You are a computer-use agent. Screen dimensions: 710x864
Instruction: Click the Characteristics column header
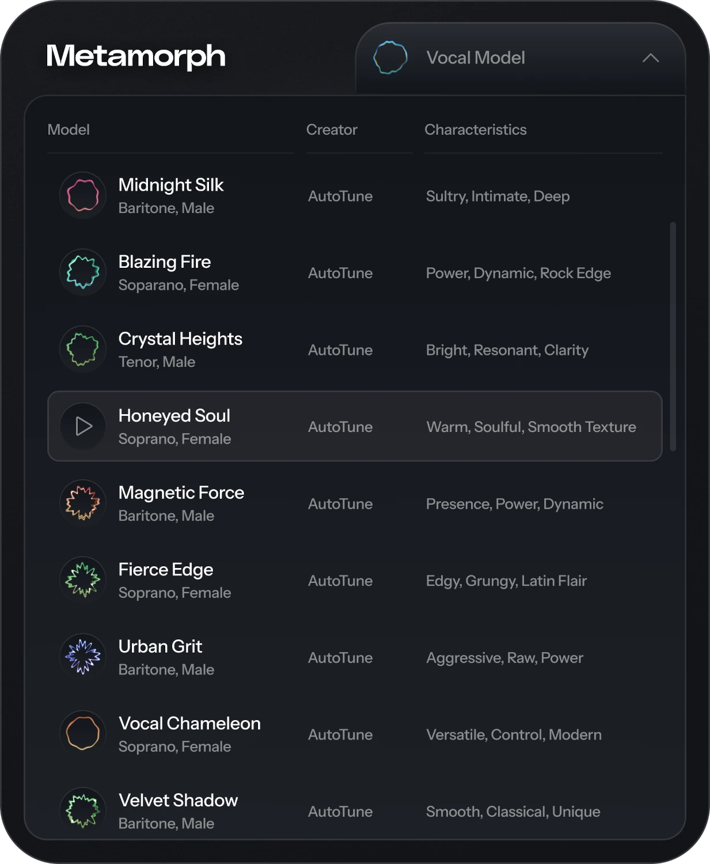coord(476,130)
